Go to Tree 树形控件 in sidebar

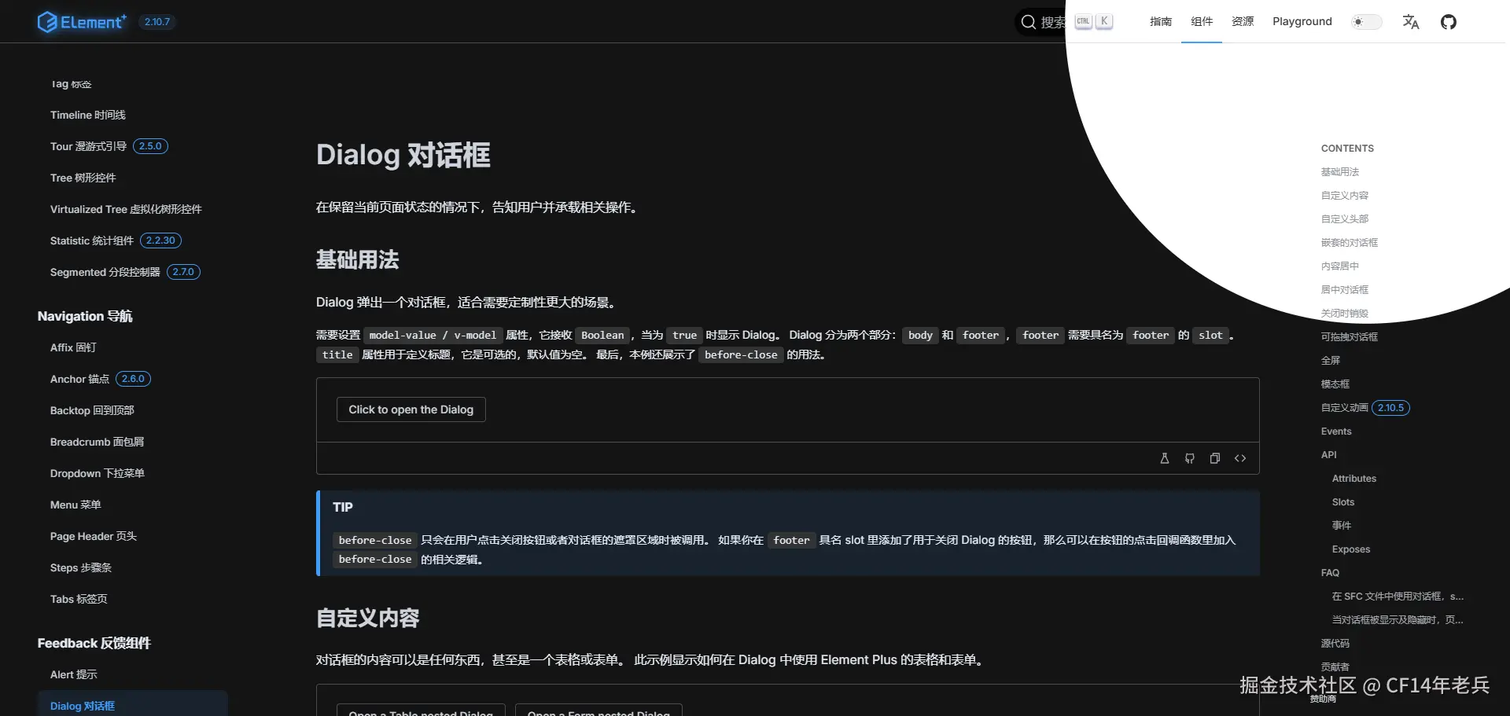click(x=83, y=178)
